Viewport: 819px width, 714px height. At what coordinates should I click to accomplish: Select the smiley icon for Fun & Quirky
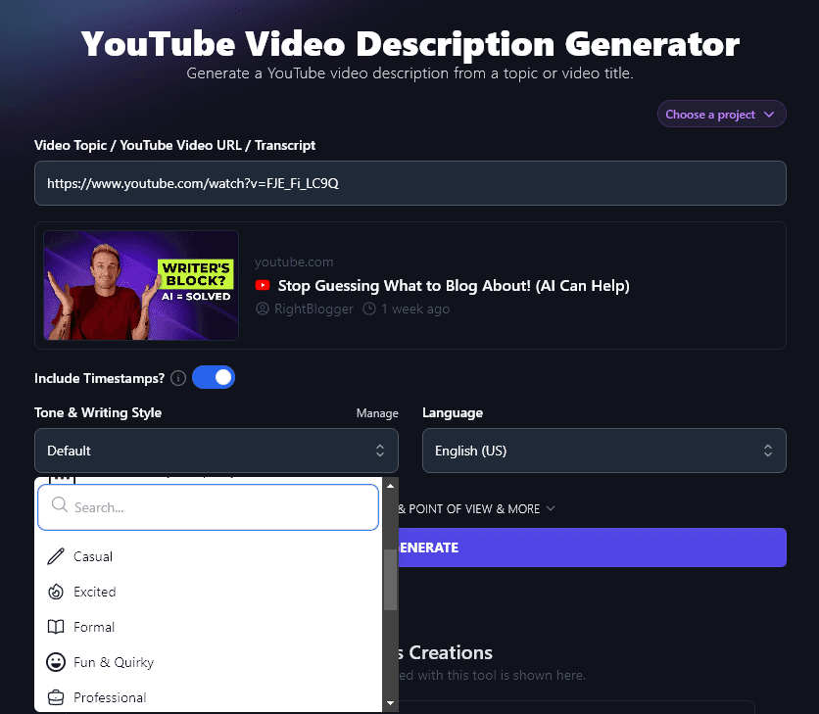56,662
